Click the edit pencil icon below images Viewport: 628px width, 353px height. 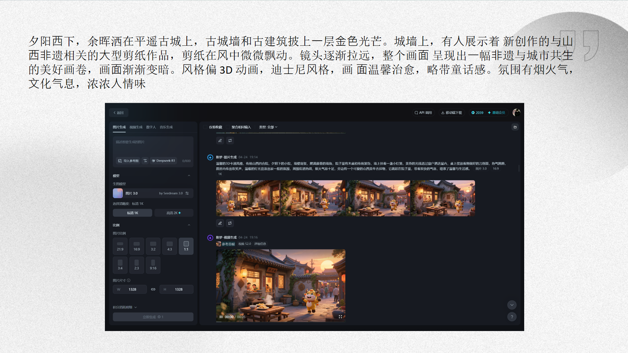point(220,223)
